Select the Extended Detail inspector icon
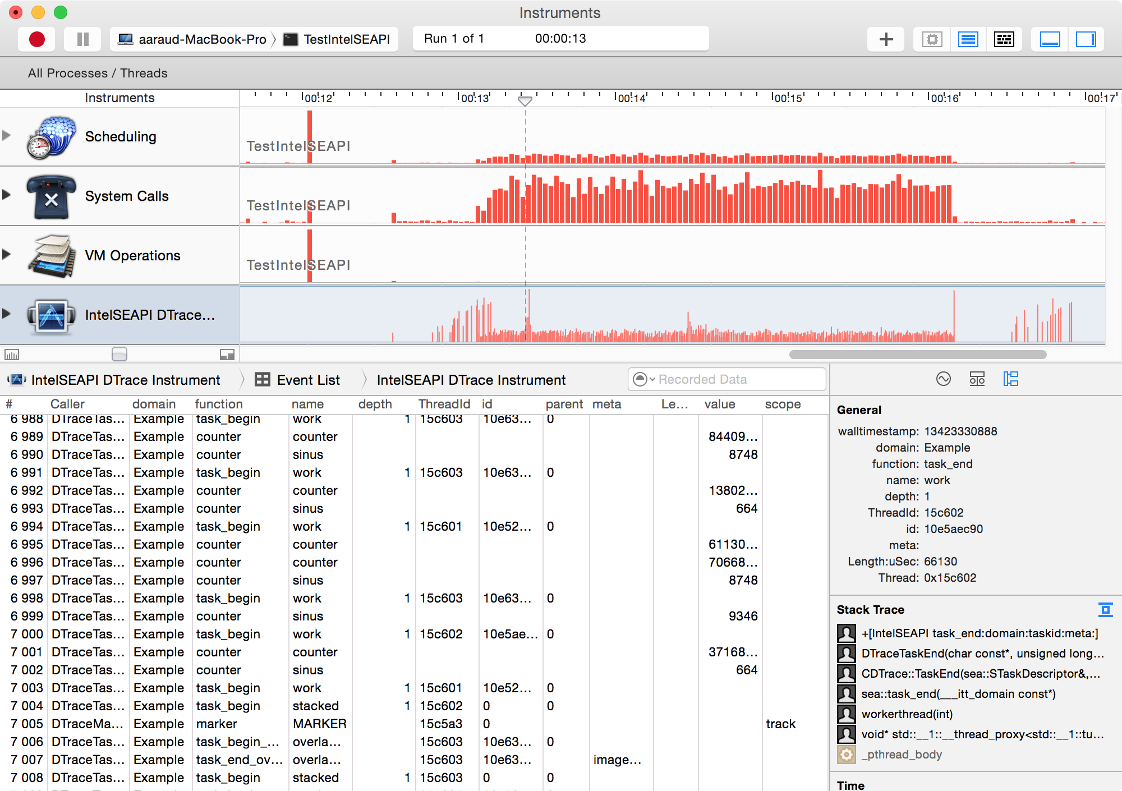The width and height of the screenshot is (1122, 791). point(1010,379)
